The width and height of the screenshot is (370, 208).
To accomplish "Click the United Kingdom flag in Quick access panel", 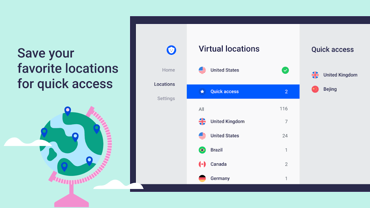I will pyautogui.click(x=315, y=75).
